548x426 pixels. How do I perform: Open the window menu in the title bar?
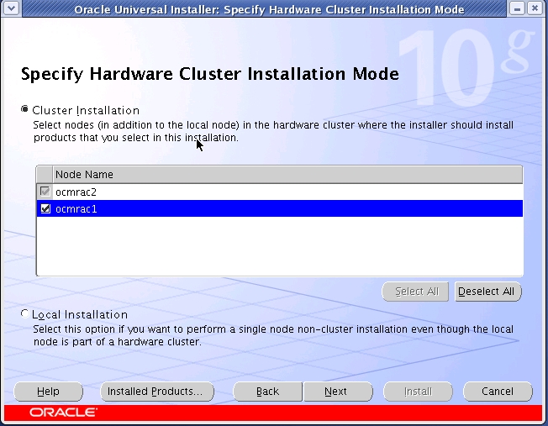(11, 8)
